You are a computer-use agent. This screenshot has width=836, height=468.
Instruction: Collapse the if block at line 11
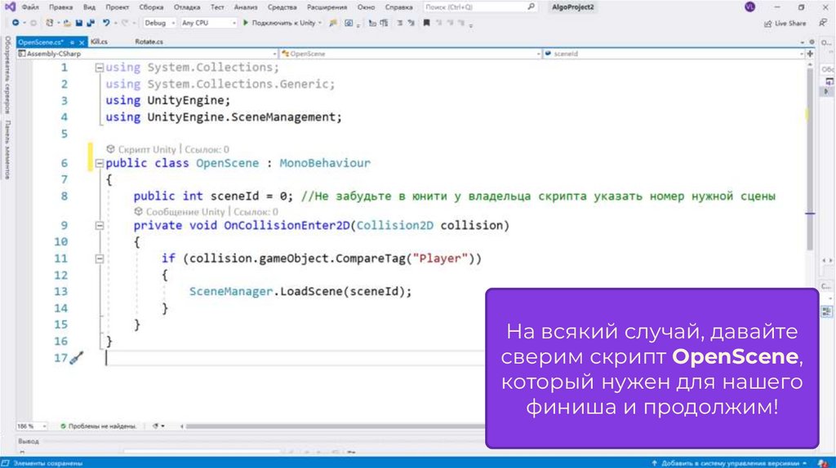[99, 258]
